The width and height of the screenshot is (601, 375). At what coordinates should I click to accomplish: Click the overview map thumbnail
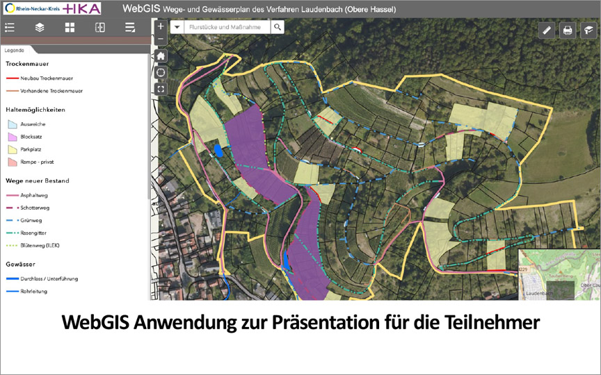[x=559, y=274]
